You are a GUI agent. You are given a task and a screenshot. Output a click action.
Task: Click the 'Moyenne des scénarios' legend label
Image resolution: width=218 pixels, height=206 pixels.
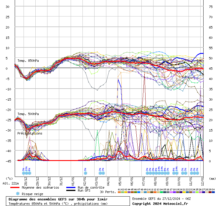40,187
